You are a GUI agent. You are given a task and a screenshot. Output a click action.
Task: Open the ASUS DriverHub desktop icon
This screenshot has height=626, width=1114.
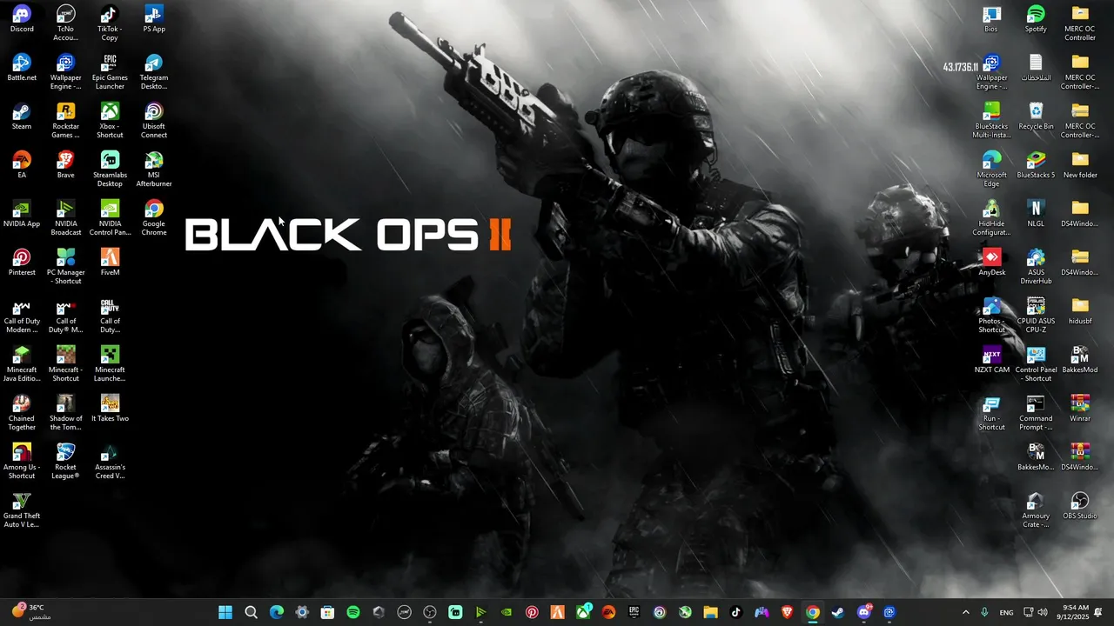coord(1036,267)
